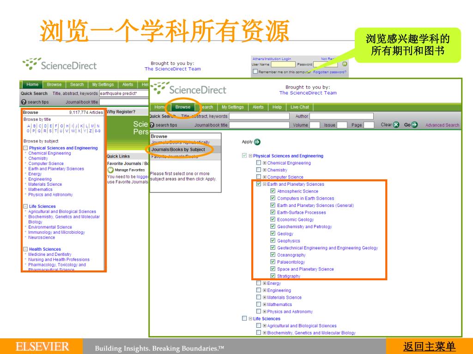Collapse Life Sciences in left Browse panel
Viewport: 473px width, 354px height.
coord(26,206)
